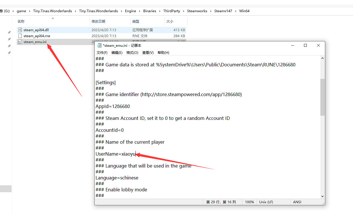This screenshot has height=214, width=353.
Task: Open the 查看(V) menu in Notepad
Action: point(148,53)
